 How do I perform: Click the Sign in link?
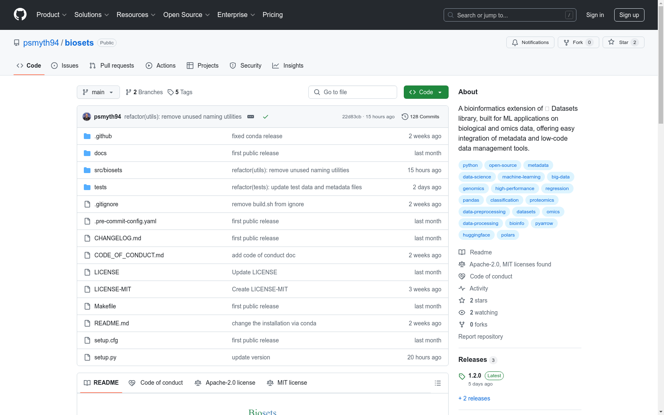[595, 15]
